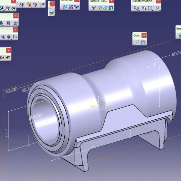Open the dropdown arrow under the Translation tool
The width and height of the screenshot is (181, 181).
139,10
